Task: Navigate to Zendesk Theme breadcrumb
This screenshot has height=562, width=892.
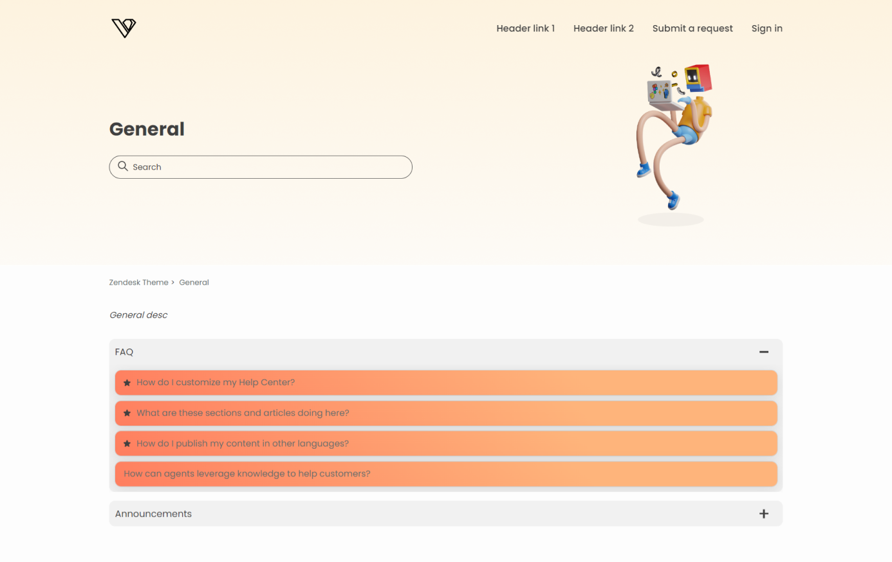Action: coord(138,282)
